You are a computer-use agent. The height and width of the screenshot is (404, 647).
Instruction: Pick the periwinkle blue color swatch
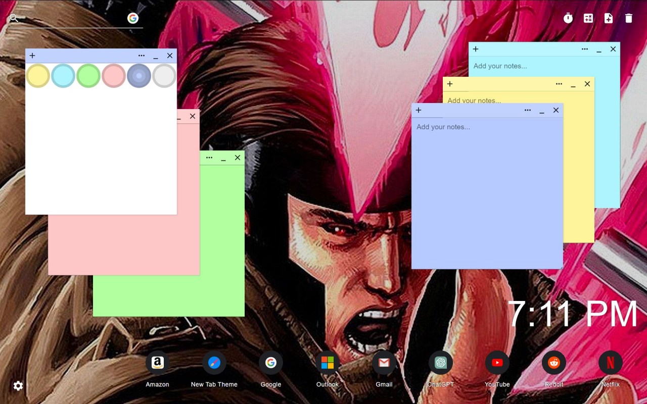coord(139,76)
